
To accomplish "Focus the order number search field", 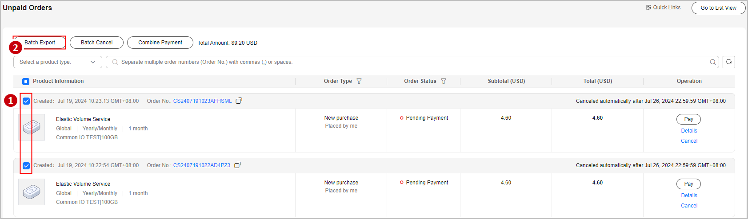I will (x=409, y=62).
